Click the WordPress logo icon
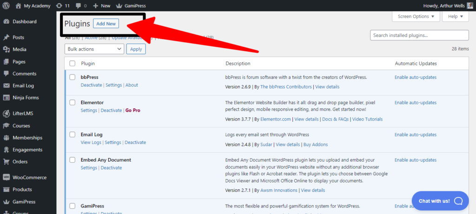Viewport: 476px width, 214px height. [x=6, y=6]
